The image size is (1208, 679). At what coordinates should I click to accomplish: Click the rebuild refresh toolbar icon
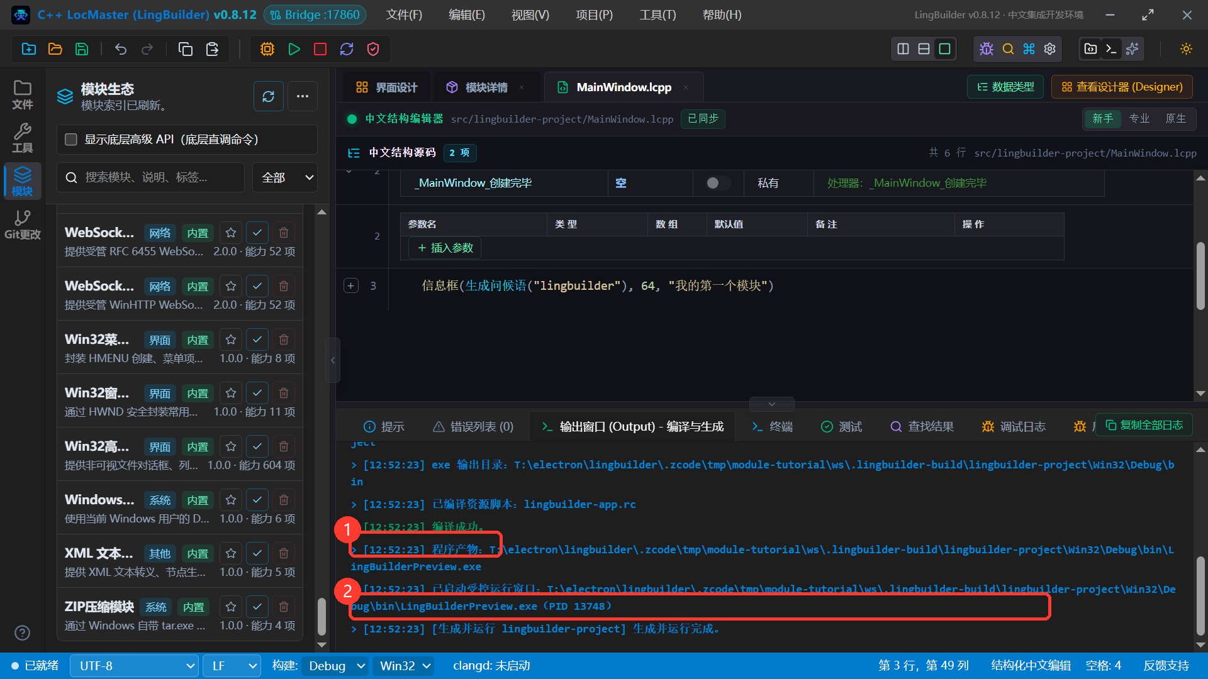(x=347, y=49)
